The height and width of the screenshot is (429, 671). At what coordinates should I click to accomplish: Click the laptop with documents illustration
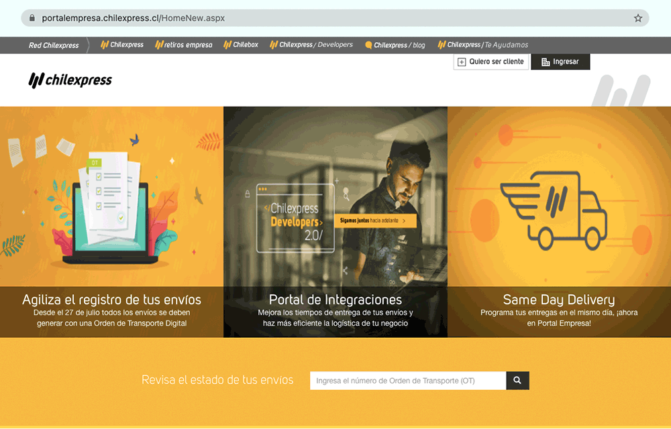111,209
